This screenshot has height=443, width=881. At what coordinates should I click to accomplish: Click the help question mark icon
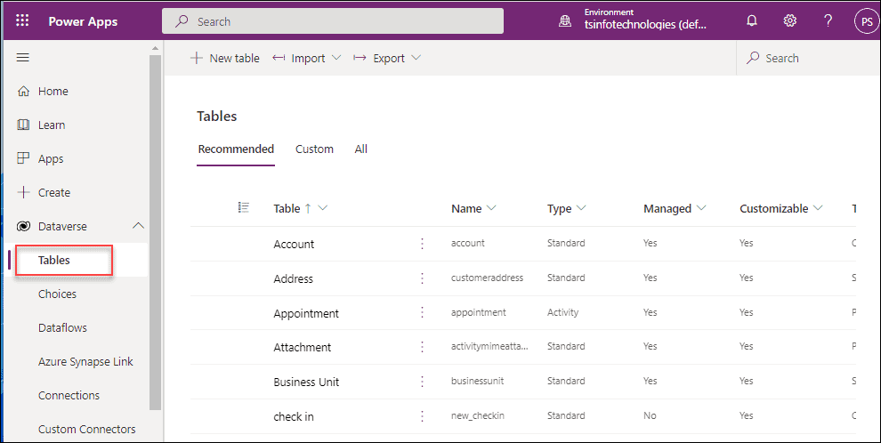pyautogui.click(x=828, y=21)
